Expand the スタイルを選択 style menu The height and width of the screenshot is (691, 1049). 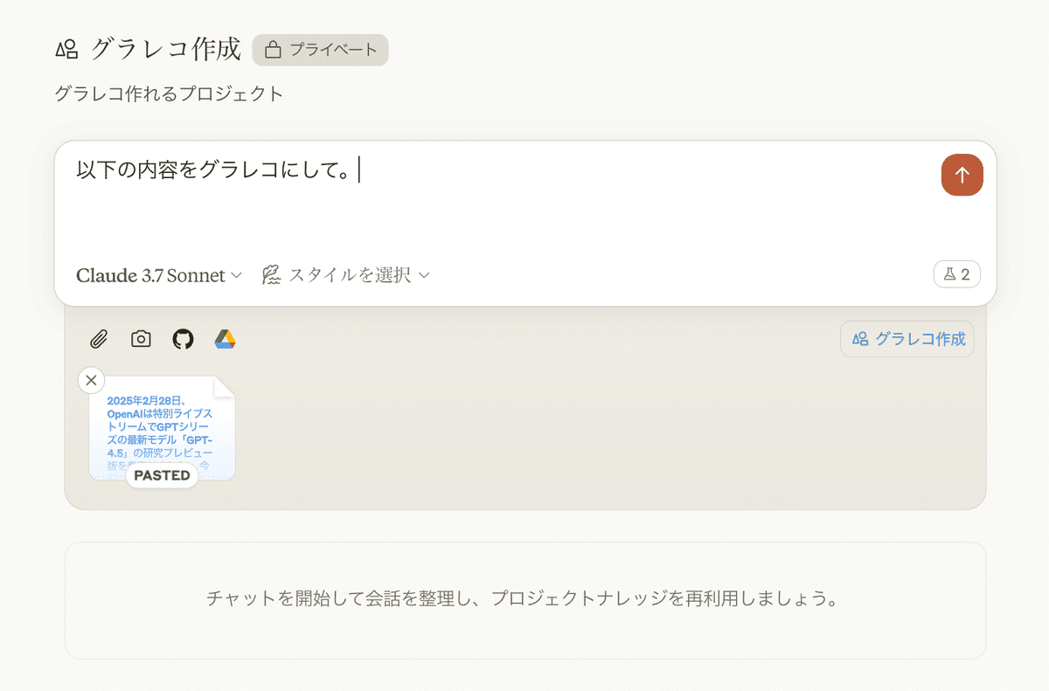[x=346, y=275]
